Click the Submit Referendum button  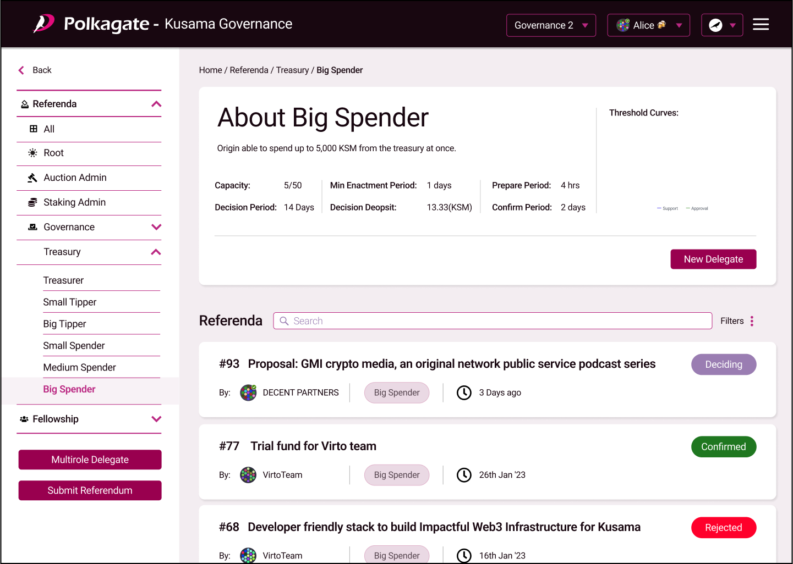90,490
